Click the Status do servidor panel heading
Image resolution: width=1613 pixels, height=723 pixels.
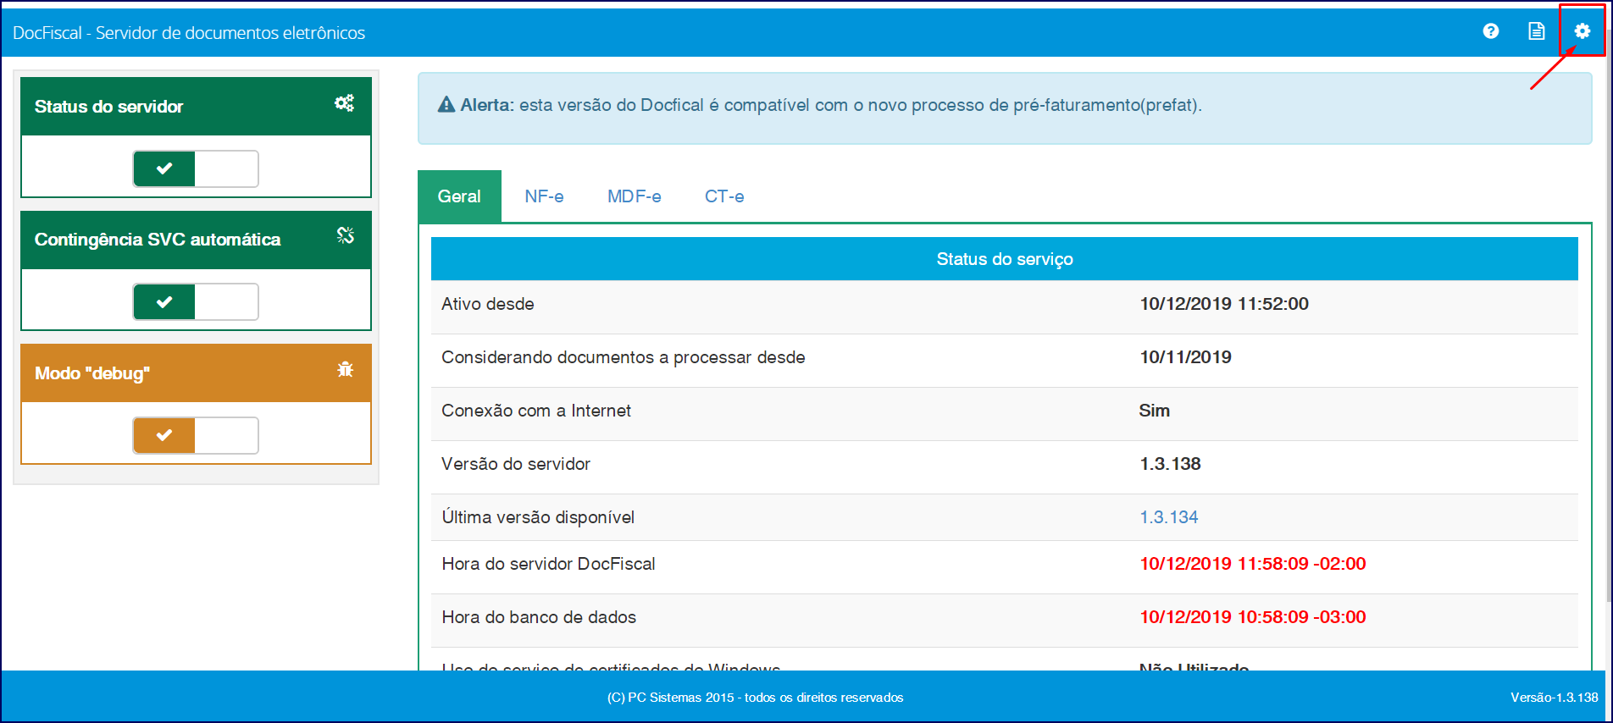click(197, 107)
